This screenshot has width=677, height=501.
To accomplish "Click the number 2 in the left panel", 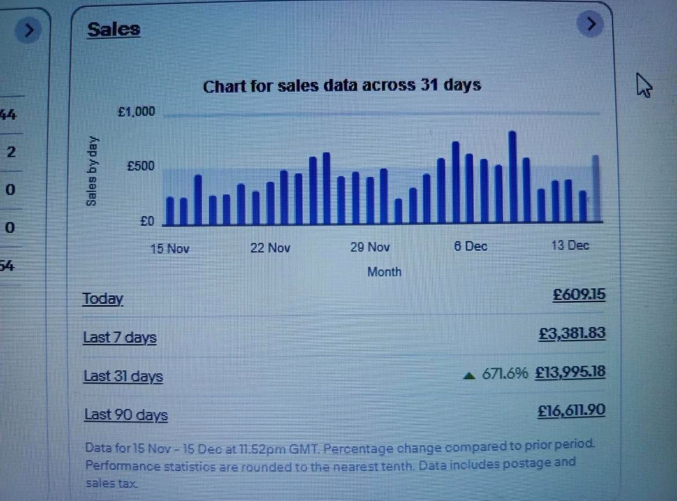I will [x=11, y=153].
